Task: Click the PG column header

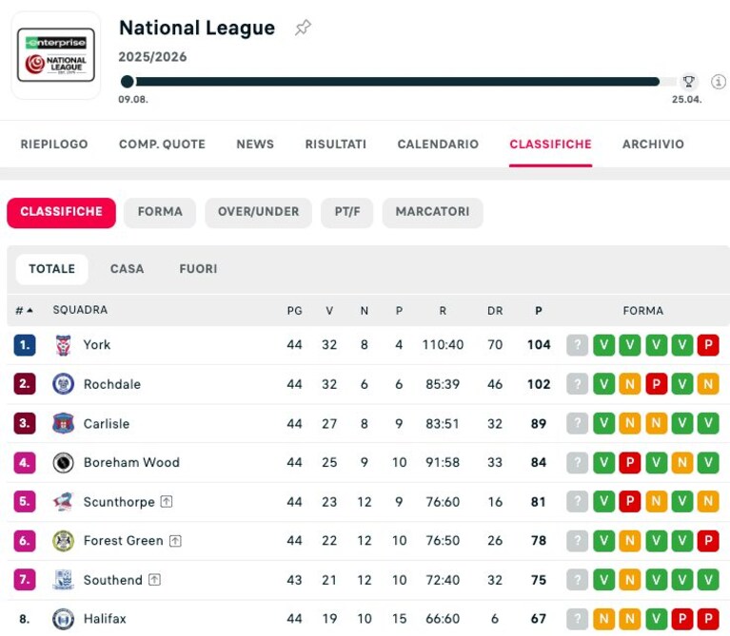Action: [x=294, y=311]
